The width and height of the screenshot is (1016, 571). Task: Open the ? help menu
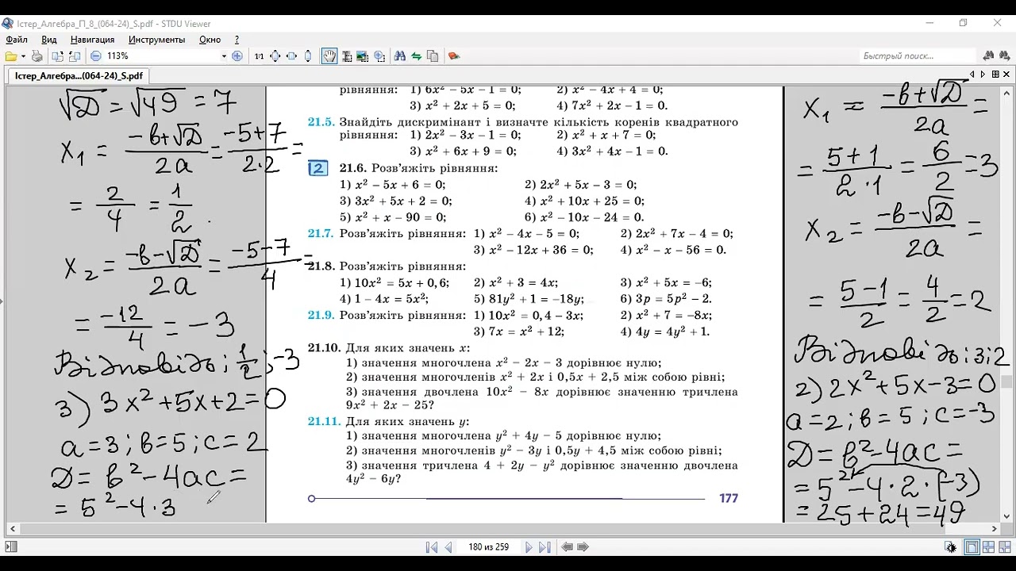coord(237,40)
